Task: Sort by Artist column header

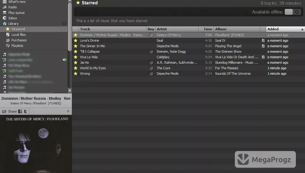Action: (177, 29)
